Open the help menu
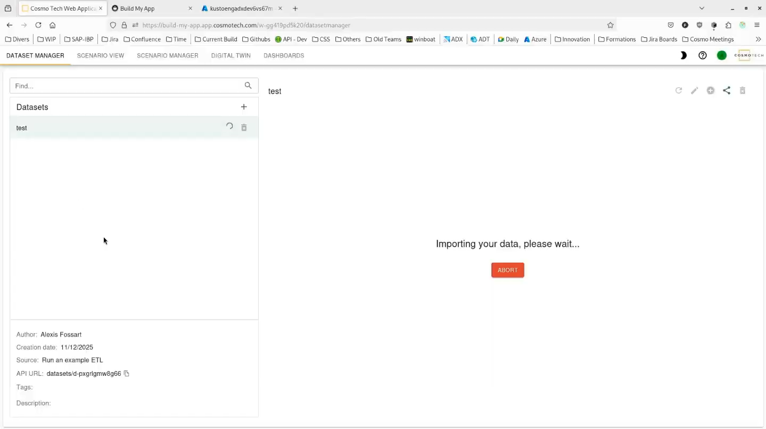Viewport: 766px width, 429px height. point(702,55)
